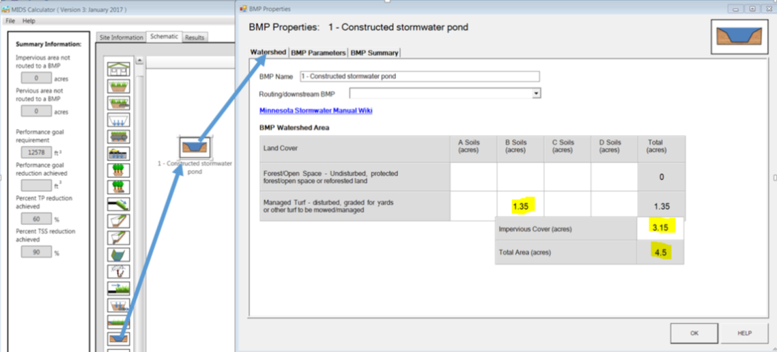Switch to the BMP Parameters tab
The image size is (777, 352).
click(x=318, y=53)
